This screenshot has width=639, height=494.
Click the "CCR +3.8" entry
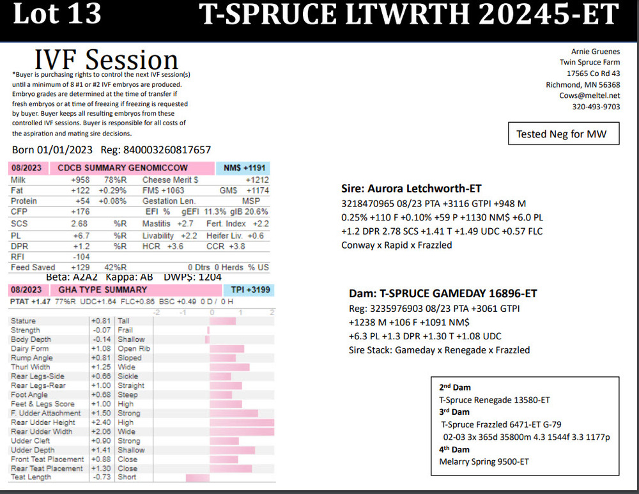click(226, 247)
